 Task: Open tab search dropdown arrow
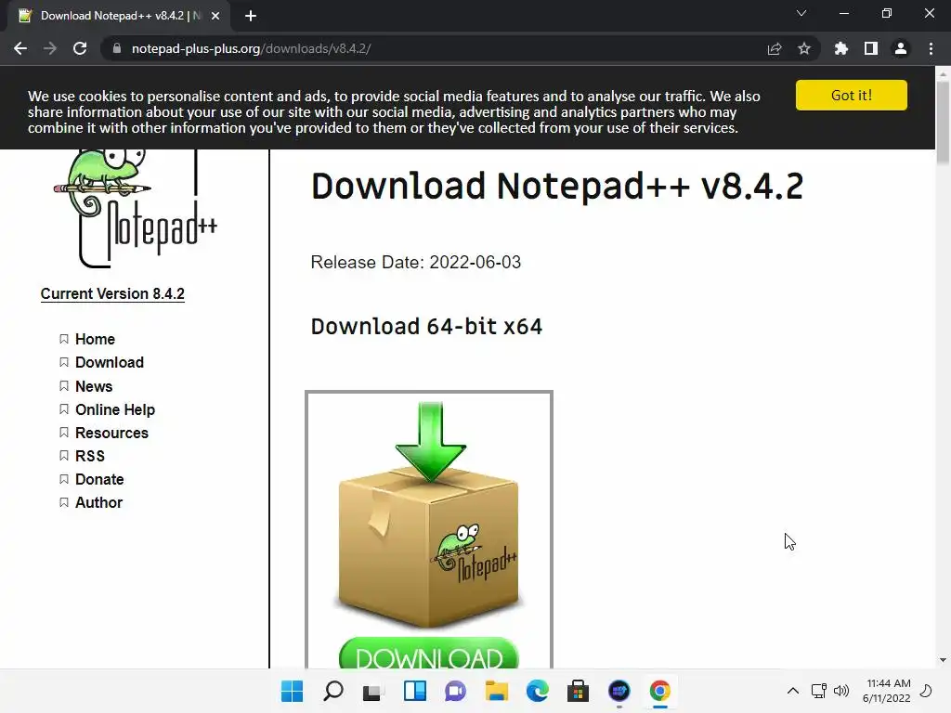pos(801,13)
